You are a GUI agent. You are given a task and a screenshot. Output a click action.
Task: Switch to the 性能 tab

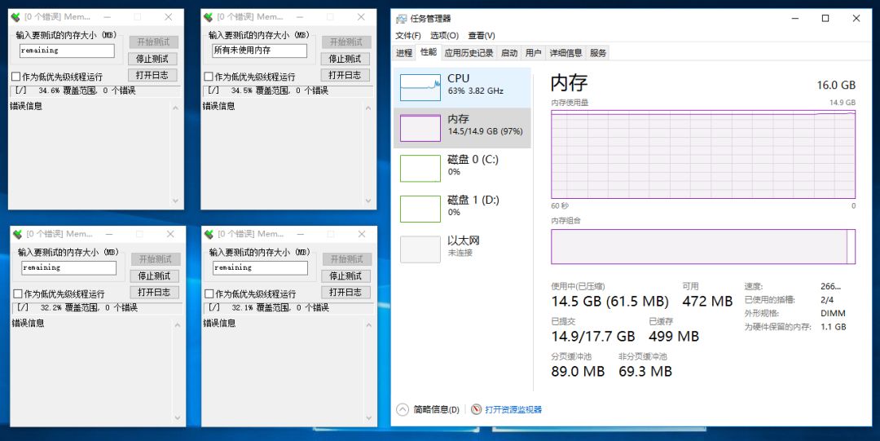coord(429,51)
